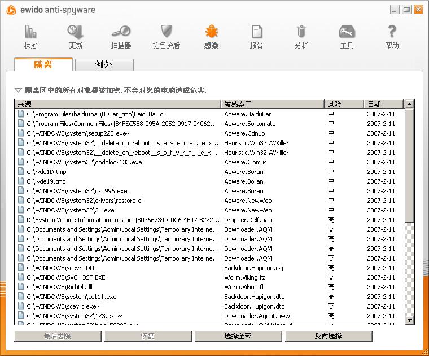Select the Downloader.Agent.aww entry
Image resolution: width=429 pixels, height=356 pixels.
[x=257, y=316]
